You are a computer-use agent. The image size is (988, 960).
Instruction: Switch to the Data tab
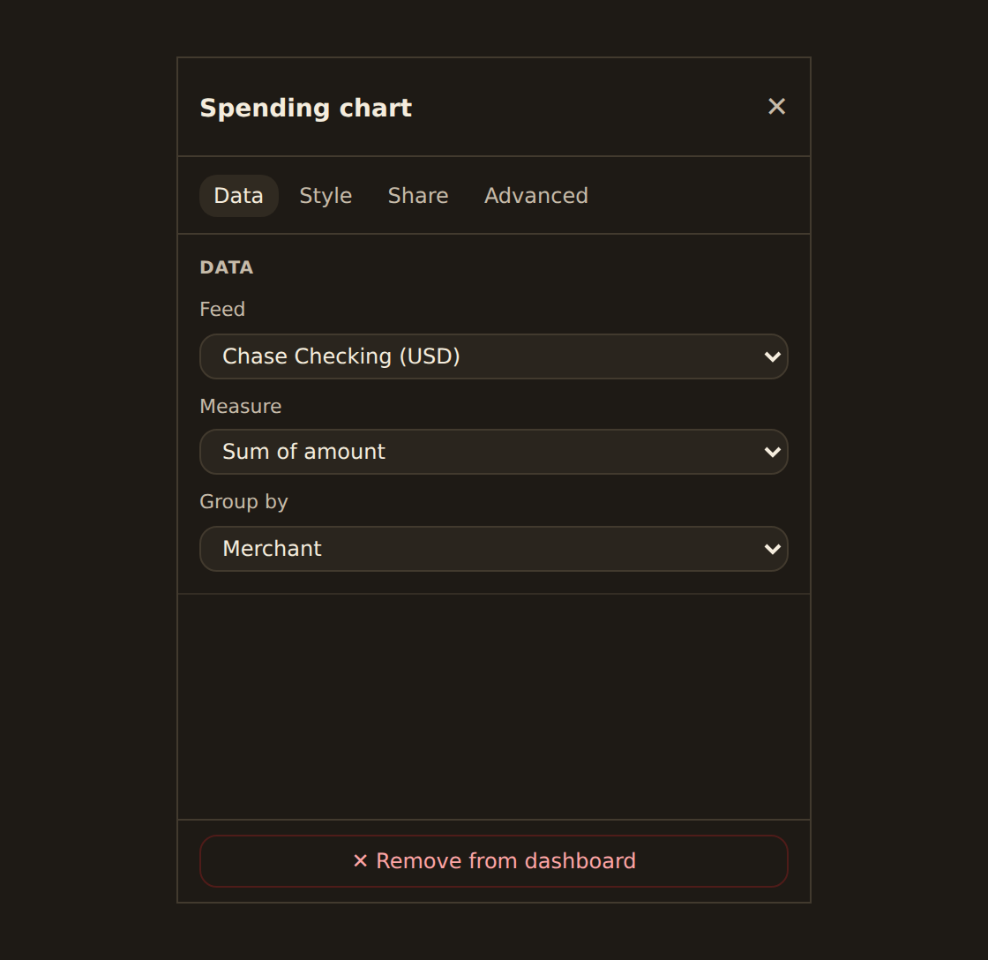(239, 196)
